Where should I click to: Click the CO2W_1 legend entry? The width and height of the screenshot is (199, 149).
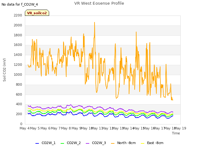pyautogui.click(x=45, y=143)
